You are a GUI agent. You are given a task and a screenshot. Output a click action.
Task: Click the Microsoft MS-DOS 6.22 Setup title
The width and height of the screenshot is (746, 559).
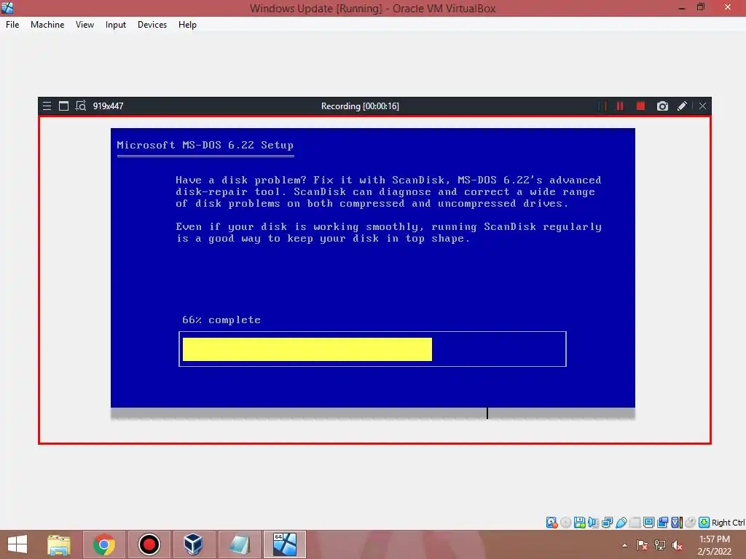[x=205, y=145]
